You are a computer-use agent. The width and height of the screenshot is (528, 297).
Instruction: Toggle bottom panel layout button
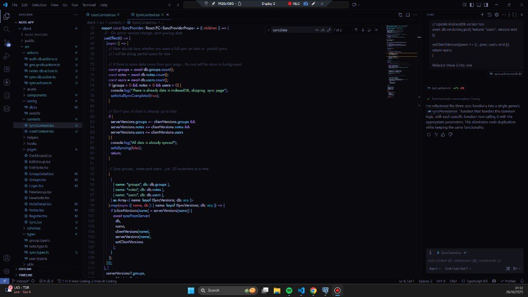(x=479, y=5)
